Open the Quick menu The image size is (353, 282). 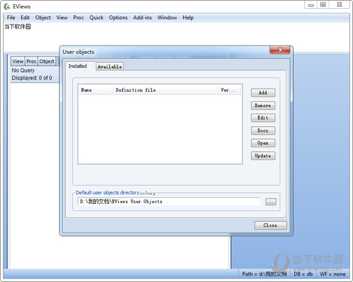pos(96,17)
